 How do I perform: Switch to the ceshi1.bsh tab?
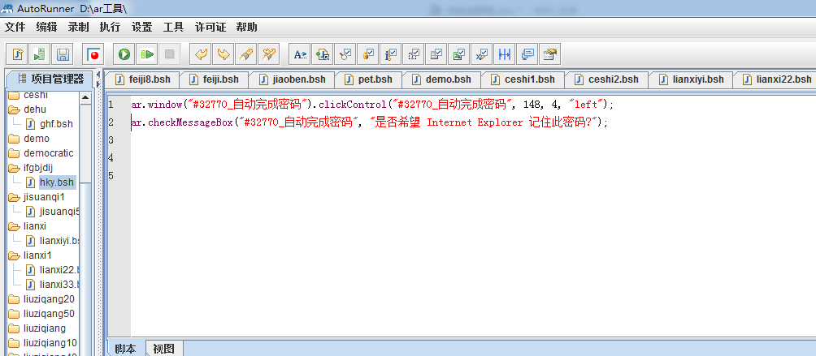coord(523,79)
